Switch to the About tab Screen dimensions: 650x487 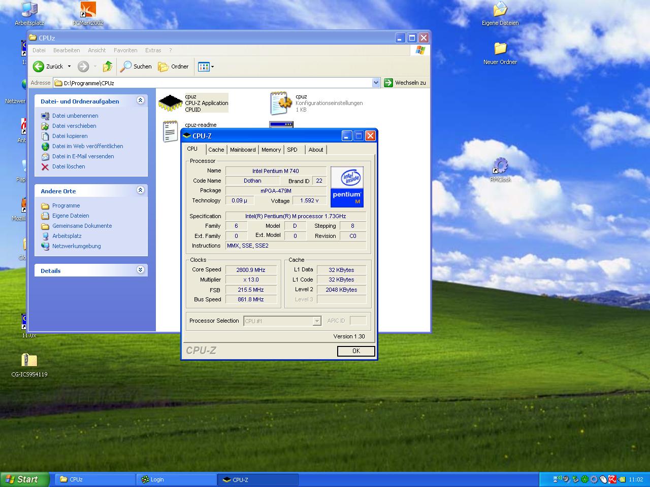click(x=316, y=150)
